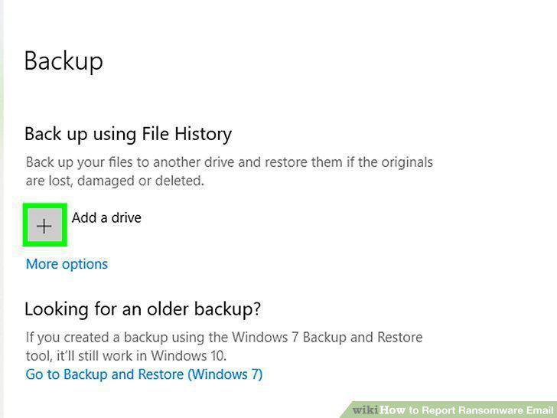This screenshot has width=557, height=418.
Task: Click the Windows 7 Backup and Restore description text
Action: (224, 346)
